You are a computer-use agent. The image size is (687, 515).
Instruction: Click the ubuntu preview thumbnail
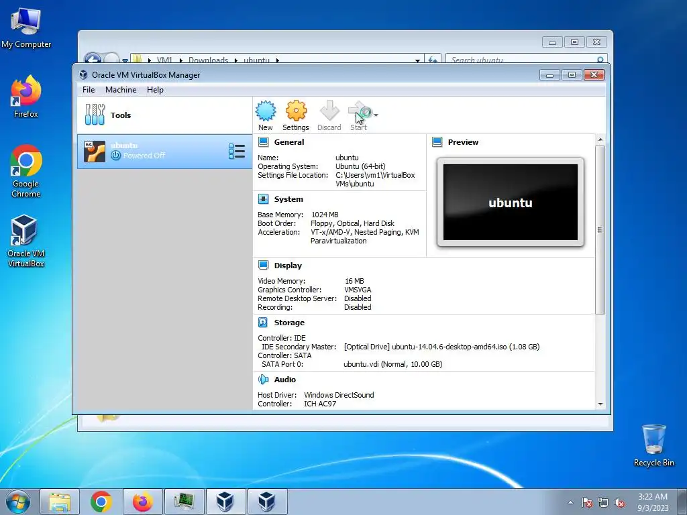pos(511,203)
